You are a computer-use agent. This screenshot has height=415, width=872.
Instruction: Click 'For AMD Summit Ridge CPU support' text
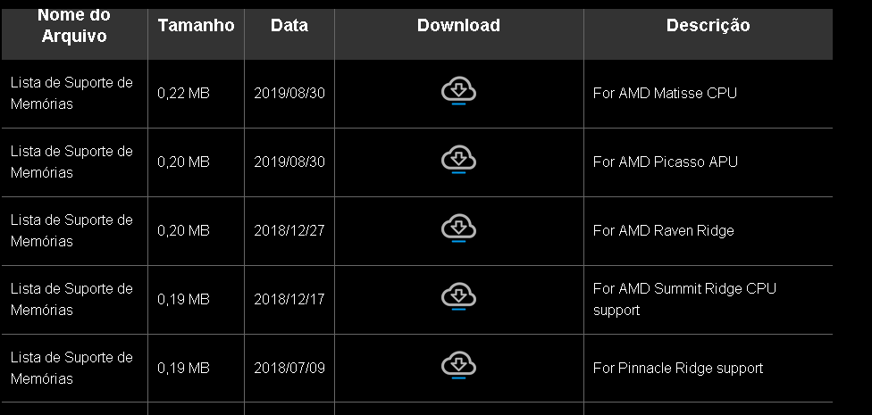point(684,300)
